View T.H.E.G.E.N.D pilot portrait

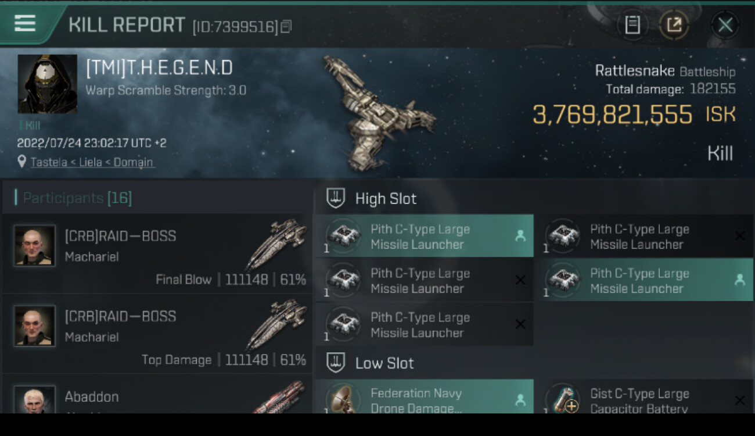[x=47, y=84]
